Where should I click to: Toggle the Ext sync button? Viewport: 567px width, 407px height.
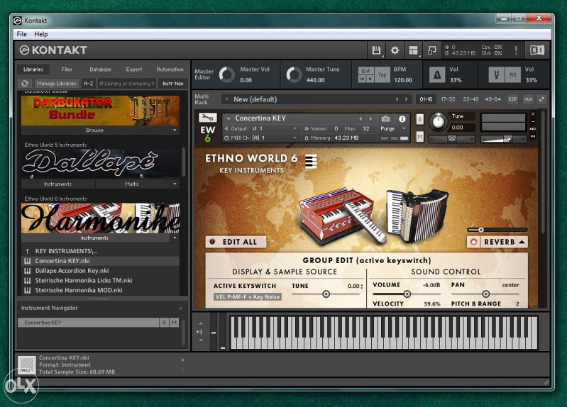[365, 71]
